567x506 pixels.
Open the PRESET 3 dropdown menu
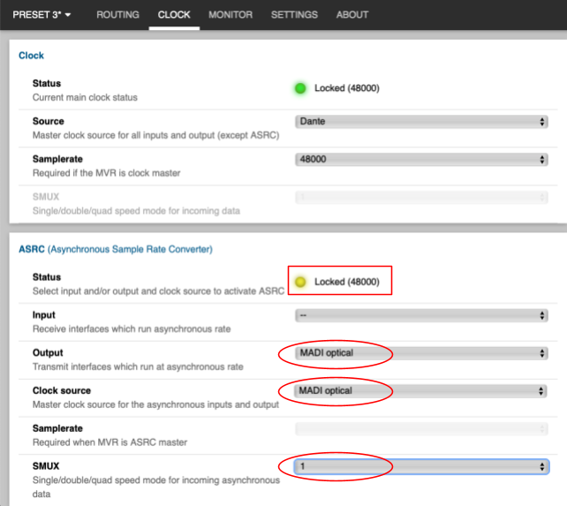coord(42,15)
